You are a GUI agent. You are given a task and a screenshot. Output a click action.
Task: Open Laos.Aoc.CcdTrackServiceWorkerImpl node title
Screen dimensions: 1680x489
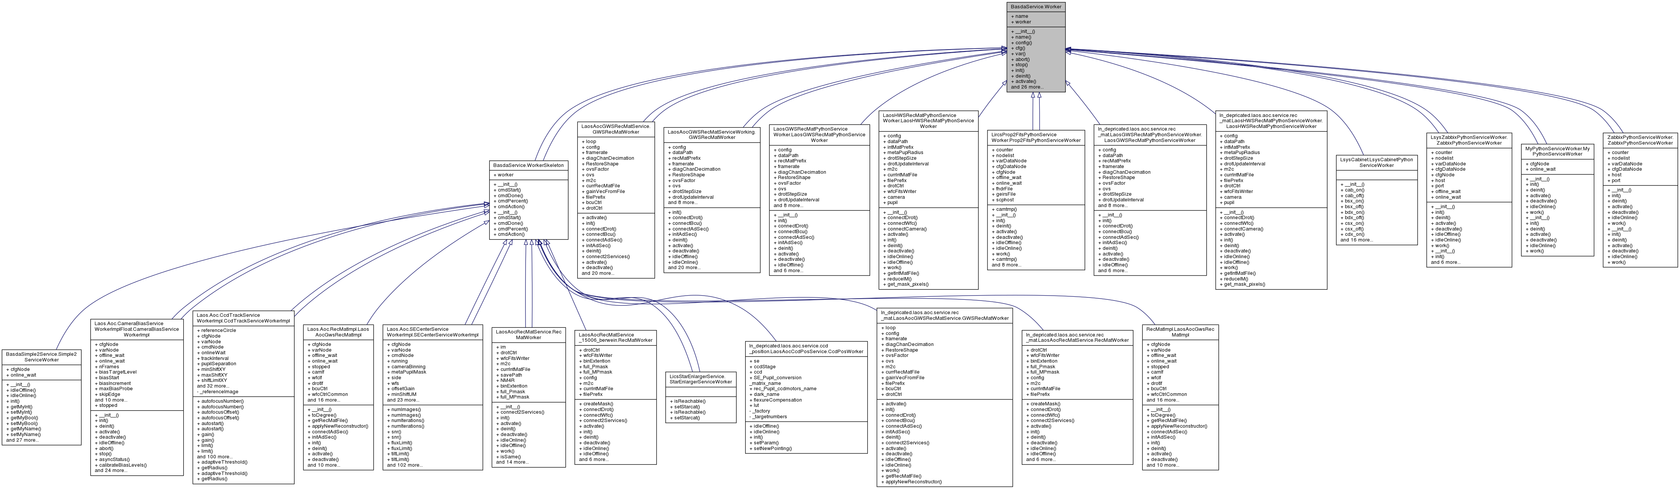point(243,318)
